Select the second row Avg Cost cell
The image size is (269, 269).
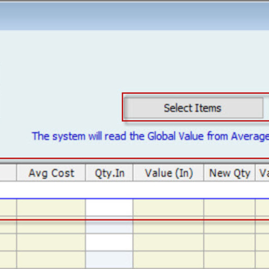51,208
